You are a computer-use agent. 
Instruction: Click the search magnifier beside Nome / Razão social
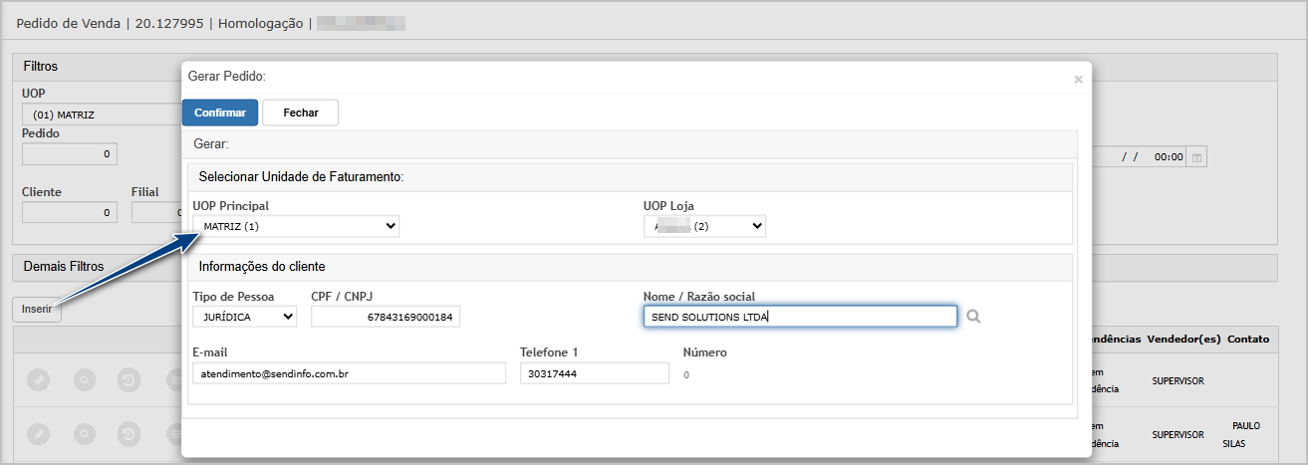coord(973,317)
